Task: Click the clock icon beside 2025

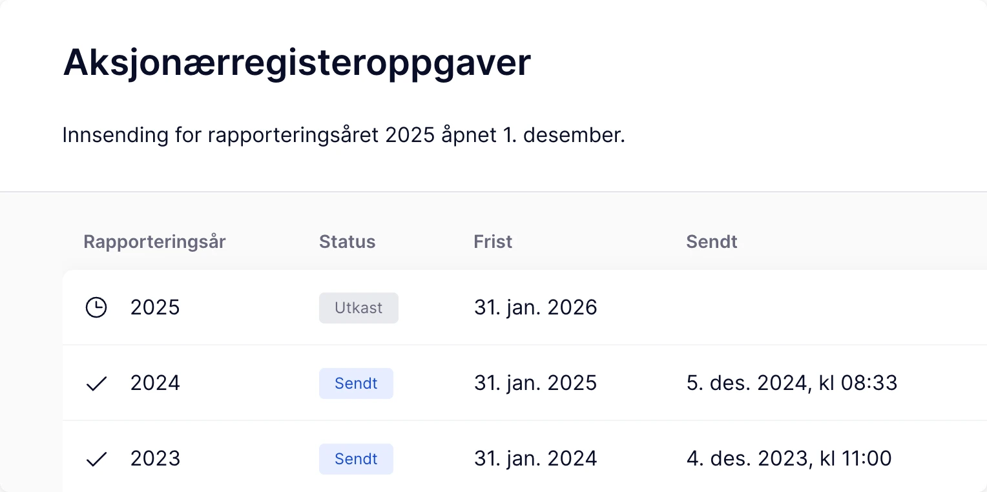Action: point(96,308)
